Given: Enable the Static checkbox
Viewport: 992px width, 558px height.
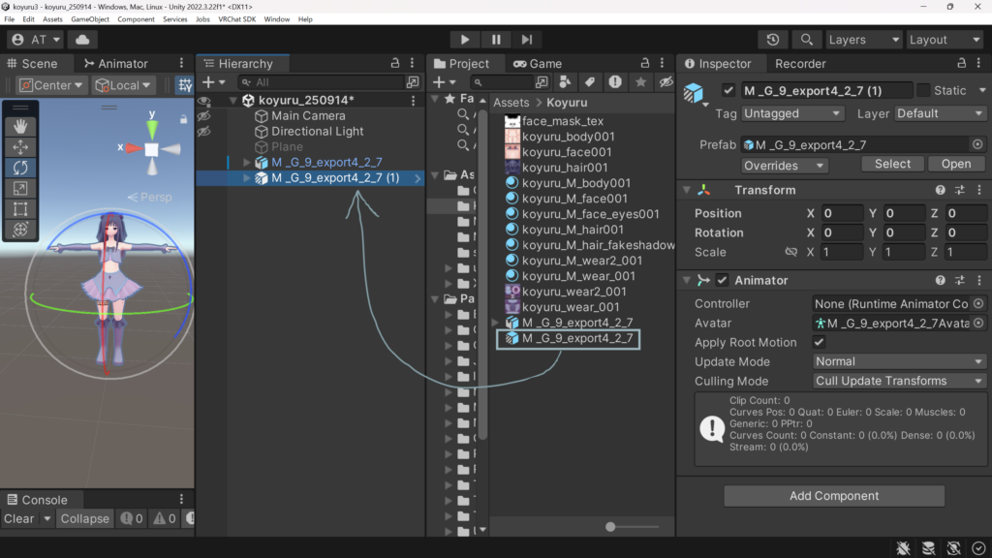Looking at the screenshot, I should coord(923,90).
